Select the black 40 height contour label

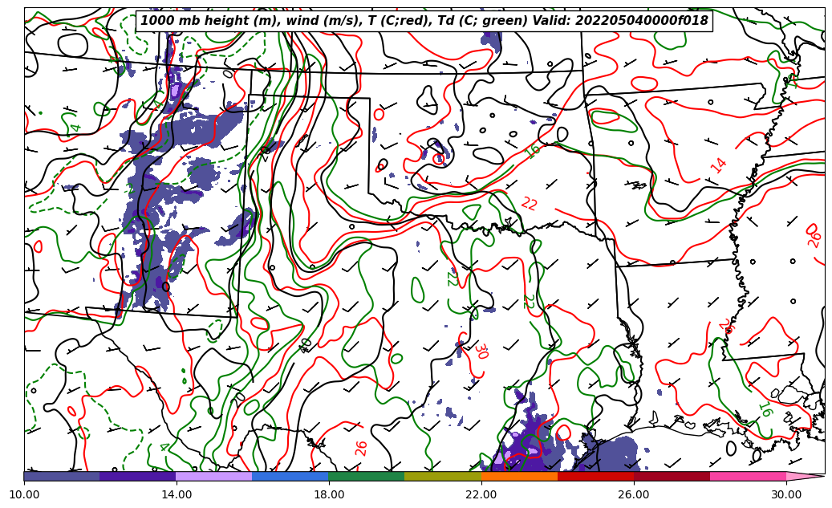tap(306, 345)
